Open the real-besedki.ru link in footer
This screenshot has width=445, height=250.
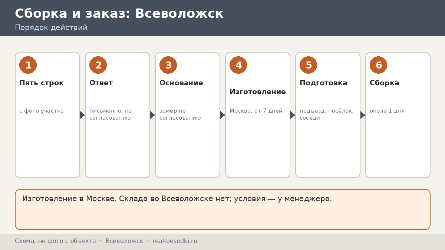[175, 241]
